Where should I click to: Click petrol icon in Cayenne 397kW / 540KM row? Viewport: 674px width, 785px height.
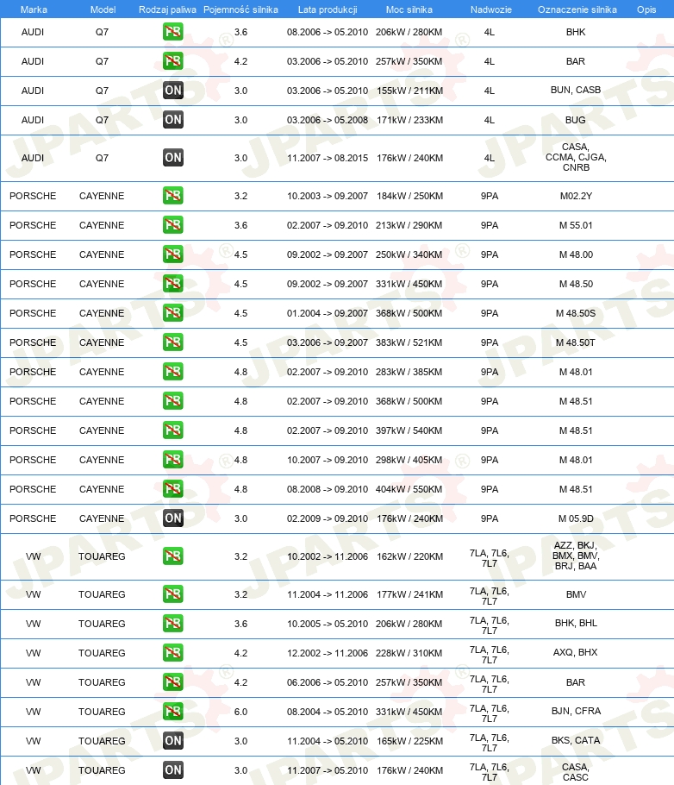[172, 430]
